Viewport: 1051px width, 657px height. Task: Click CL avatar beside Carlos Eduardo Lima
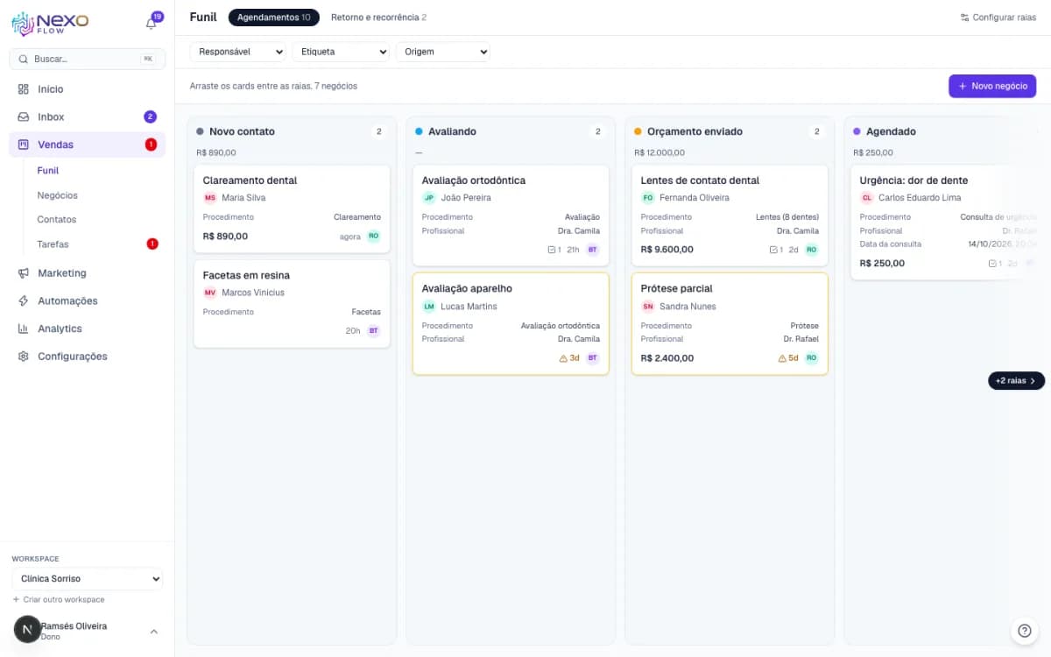[x=866, y=198]
